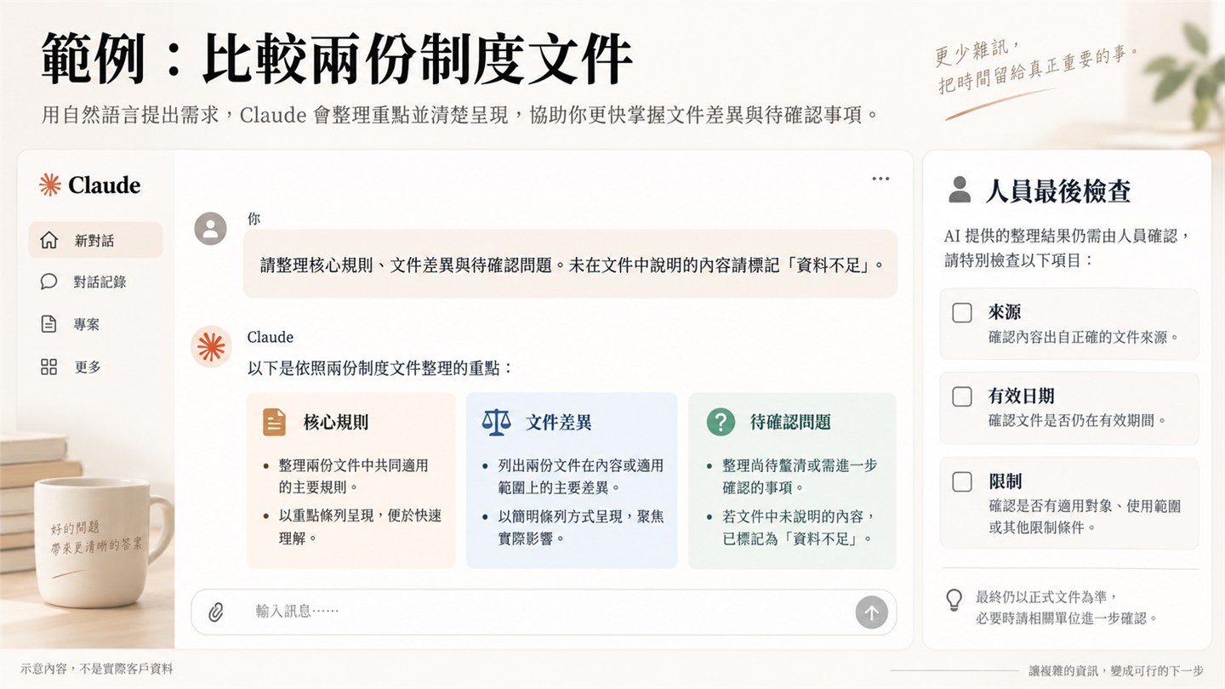Click the footer text 示意內容，不是實際客戶資料
The height and width of the screenshot is (689, 1225).
pos(97,669)
